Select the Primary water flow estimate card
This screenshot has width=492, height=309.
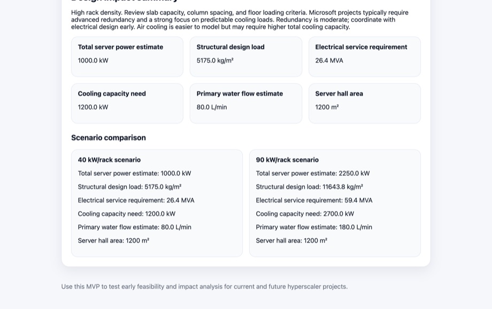pos(245,104)
